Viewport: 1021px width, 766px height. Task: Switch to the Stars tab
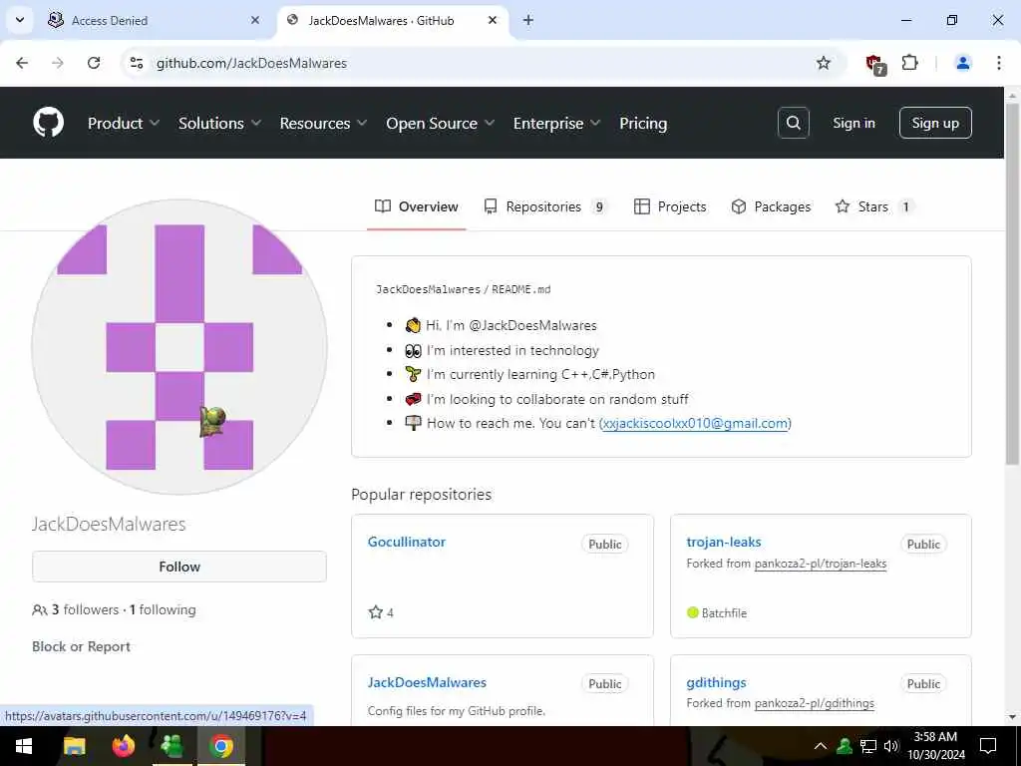873,206
